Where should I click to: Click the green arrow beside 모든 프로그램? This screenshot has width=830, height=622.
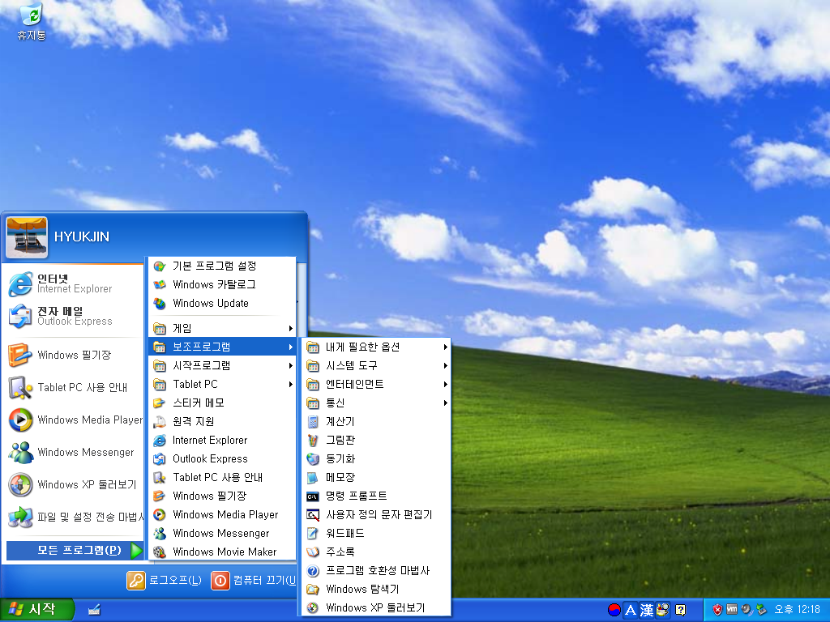coord(136,550)
